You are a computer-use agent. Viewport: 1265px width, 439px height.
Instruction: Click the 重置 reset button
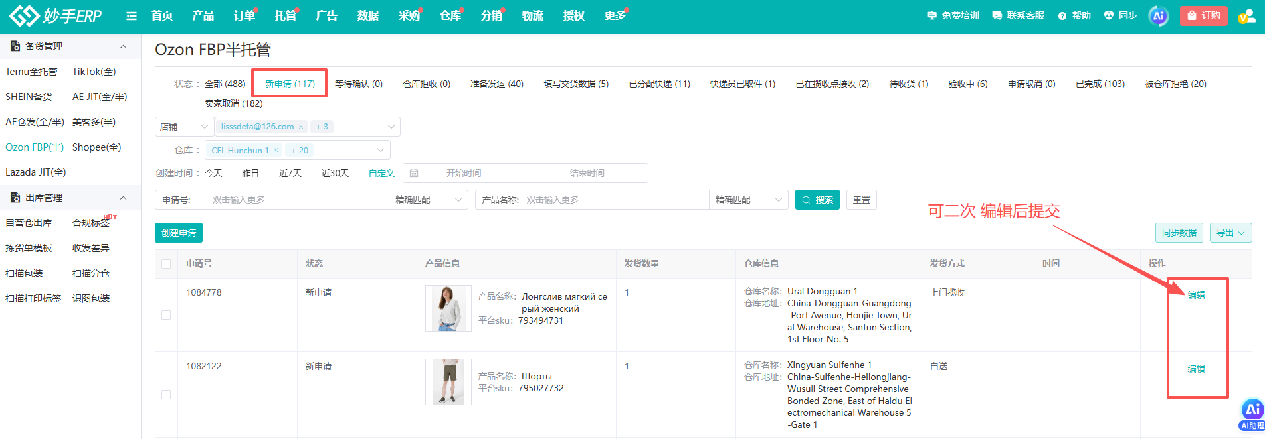pos(862,200)
